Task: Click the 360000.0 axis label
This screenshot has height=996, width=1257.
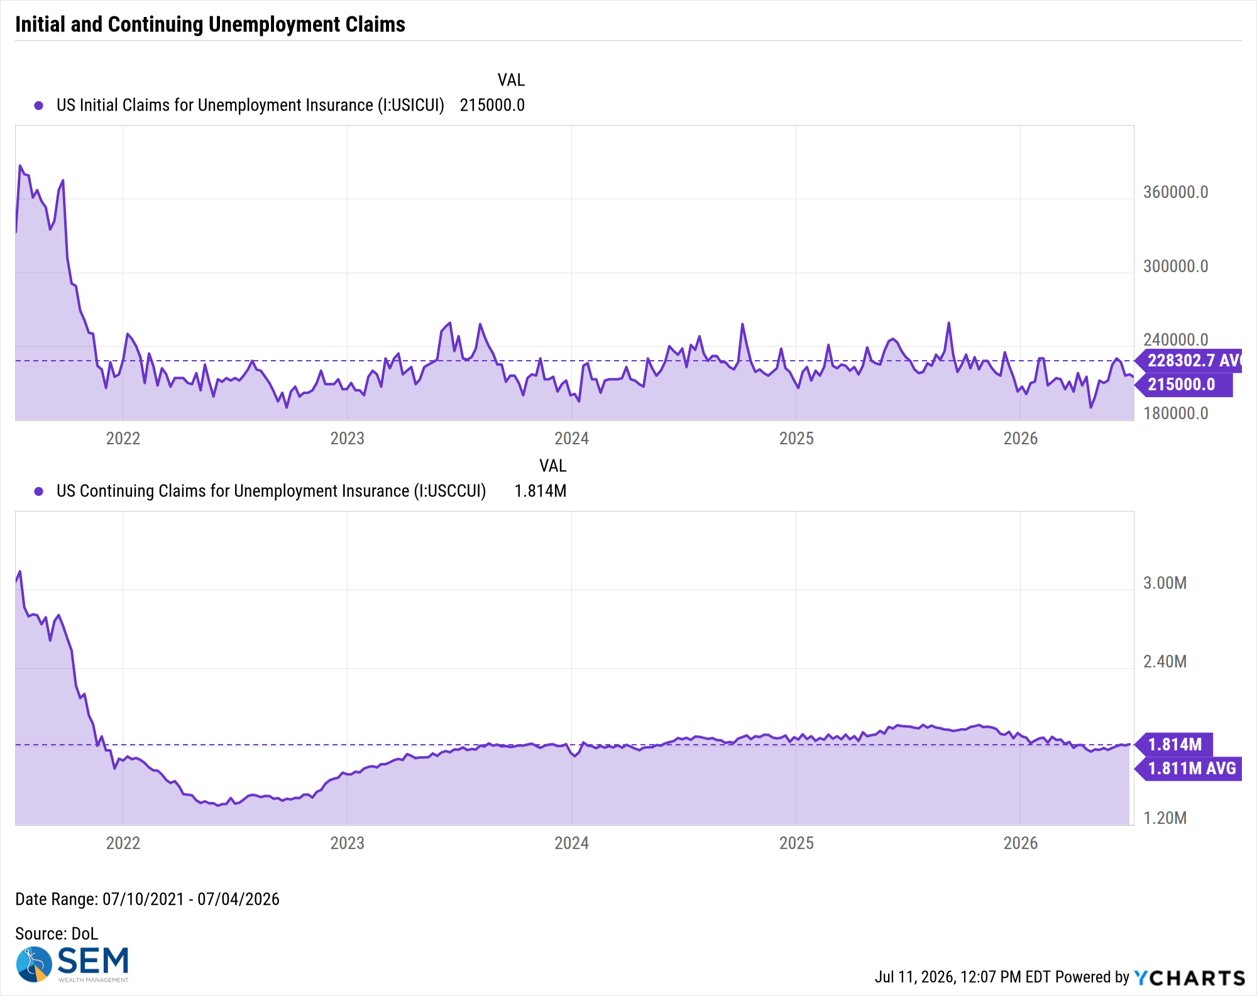Action: coord(1175,192)
